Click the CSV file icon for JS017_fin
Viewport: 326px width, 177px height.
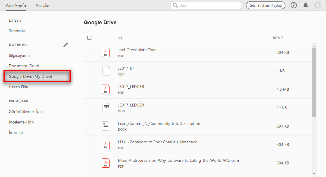click(x=106, y=71)
